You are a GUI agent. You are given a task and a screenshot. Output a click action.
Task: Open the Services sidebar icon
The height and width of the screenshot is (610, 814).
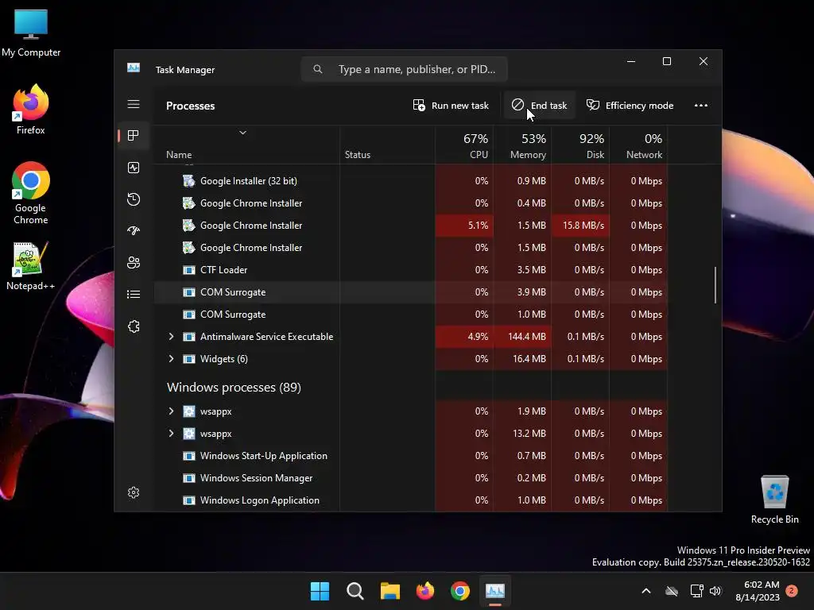point(134,326)
